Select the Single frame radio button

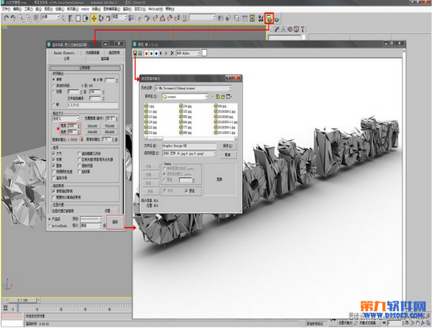(54, 79)
